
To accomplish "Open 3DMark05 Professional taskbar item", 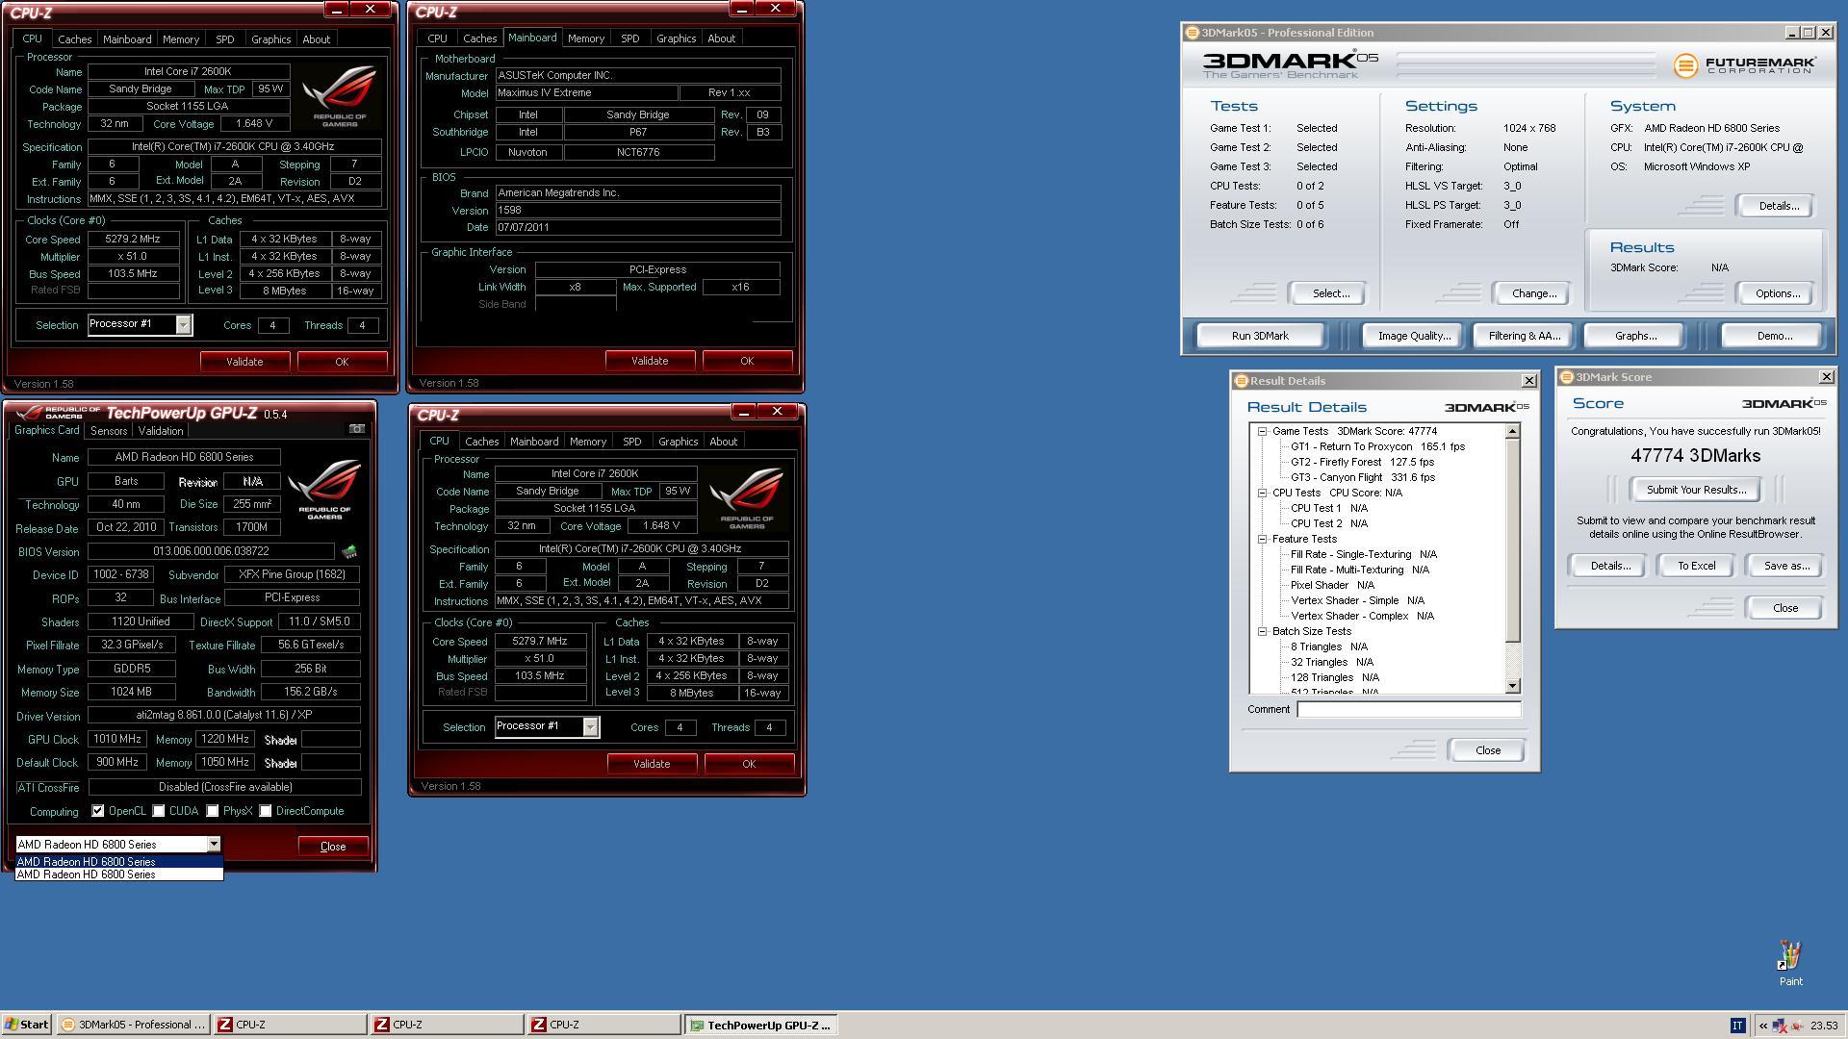I will [x=133, y=1025].
